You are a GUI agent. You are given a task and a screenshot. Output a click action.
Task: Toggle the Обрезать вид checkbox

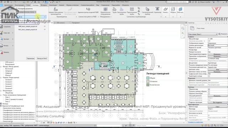pos(209,89)
